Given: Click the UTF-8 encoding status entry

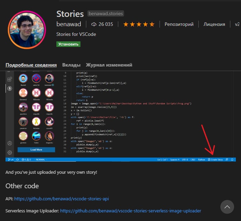Looking at the screenshot, I should 185,160.
